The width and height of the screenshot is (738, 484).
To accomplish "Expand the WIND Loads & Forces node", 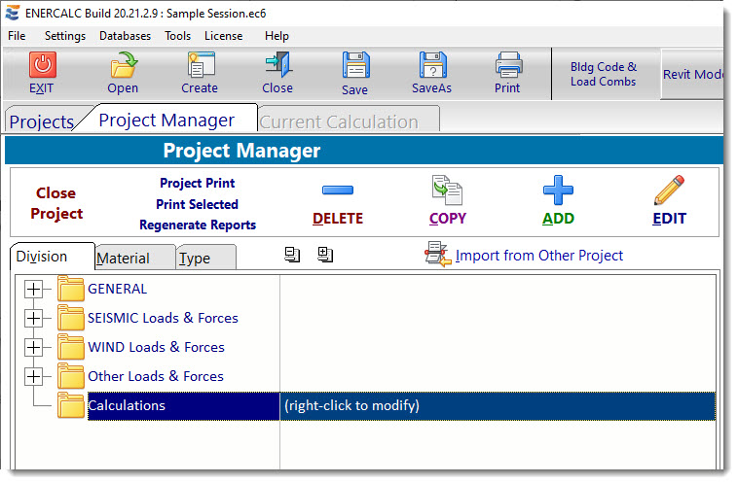I will pyautogui.click(x=35, y=347).
